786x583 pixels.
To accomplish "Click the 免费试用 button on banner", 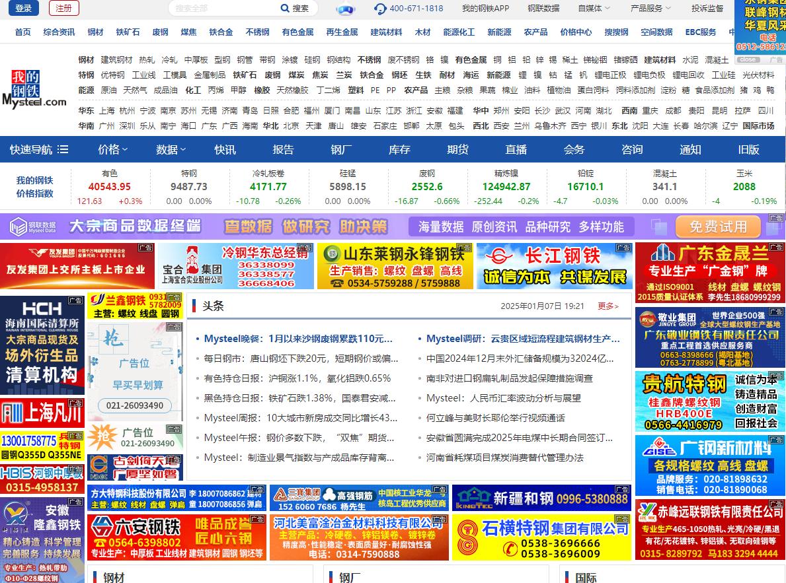I will (x=718, y=227).
